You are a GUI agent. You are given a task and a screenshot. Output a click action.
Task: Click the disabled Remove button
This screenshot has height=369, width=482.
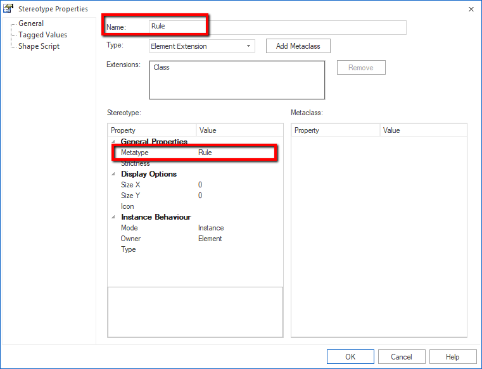[360, 68]
